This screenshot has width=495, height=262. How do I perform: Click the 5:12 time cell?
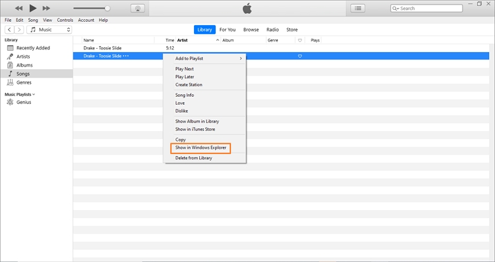170,48
